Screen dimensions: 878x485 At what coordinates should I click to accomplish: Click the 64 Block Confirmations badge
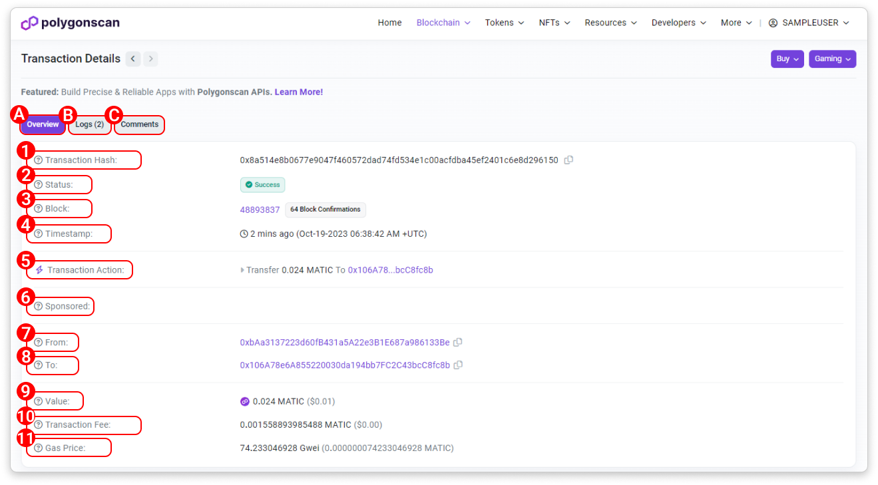point(326,210)
